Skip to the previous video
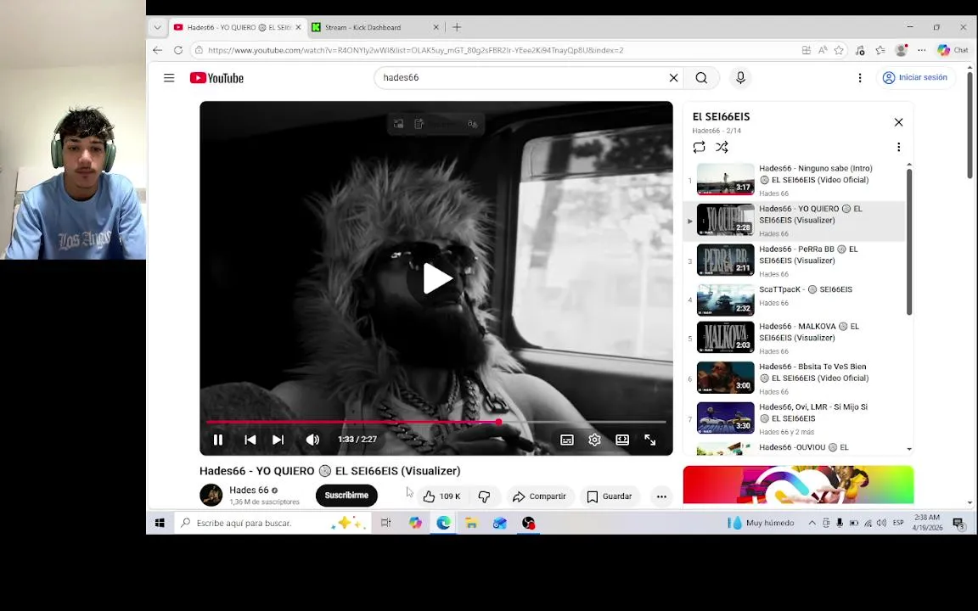 (x=250, y=440)
